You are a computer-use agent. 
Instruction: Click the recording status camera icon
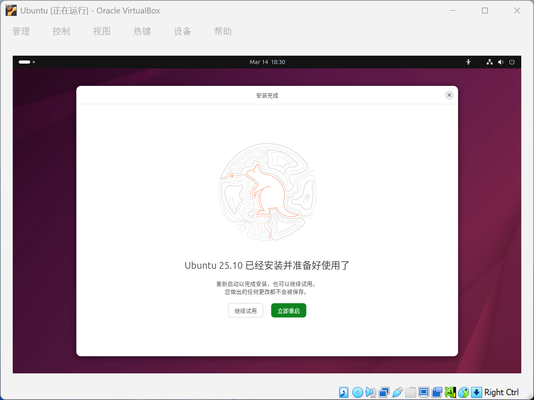click(x=437, y=392)
